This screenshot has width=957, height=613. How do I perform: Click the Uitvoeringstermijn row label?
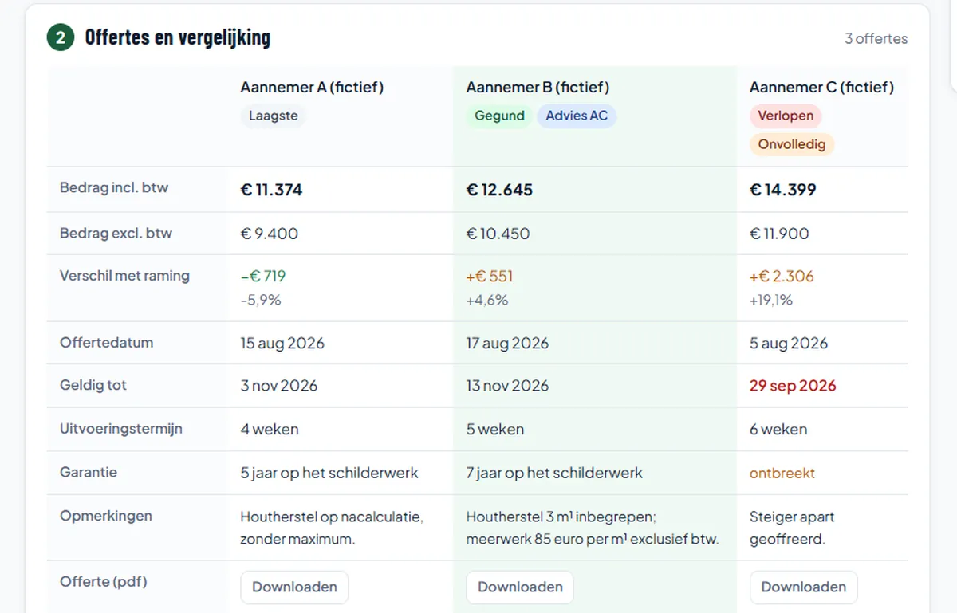[x=121, y=428]
